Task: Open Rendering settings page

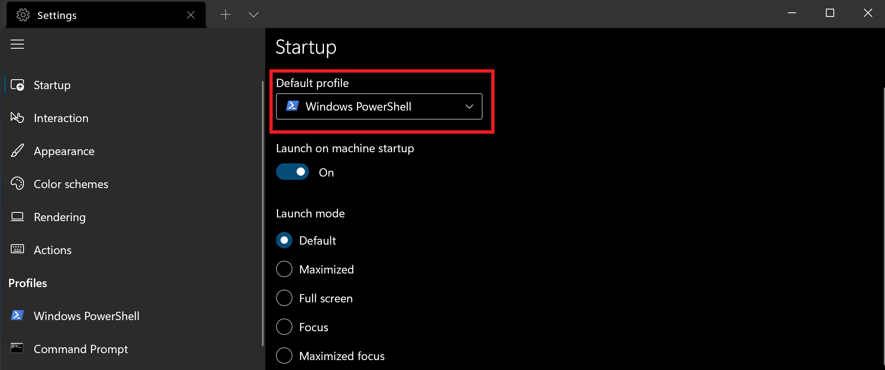Action: click(132, 217)
